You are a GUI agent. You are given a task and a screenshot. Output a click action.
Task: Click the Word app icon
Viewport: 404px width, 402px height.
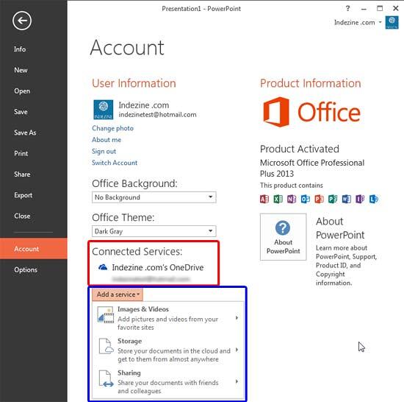(x=346, y=199)
